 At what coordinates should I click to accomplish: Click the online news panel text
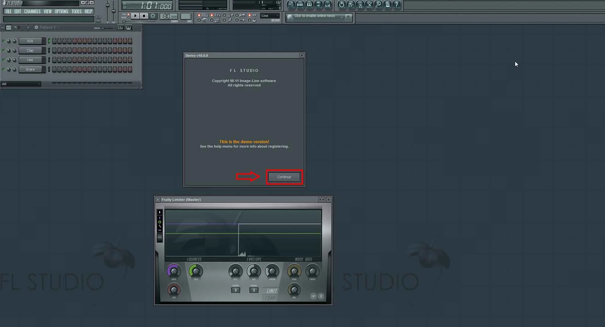[x=314, y=16]
